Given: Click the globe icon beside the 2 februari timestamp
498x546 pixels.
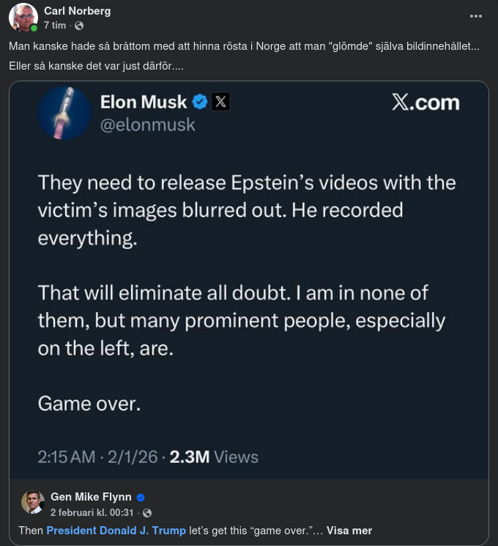Looking at the screenshot, I should [147, 512].
